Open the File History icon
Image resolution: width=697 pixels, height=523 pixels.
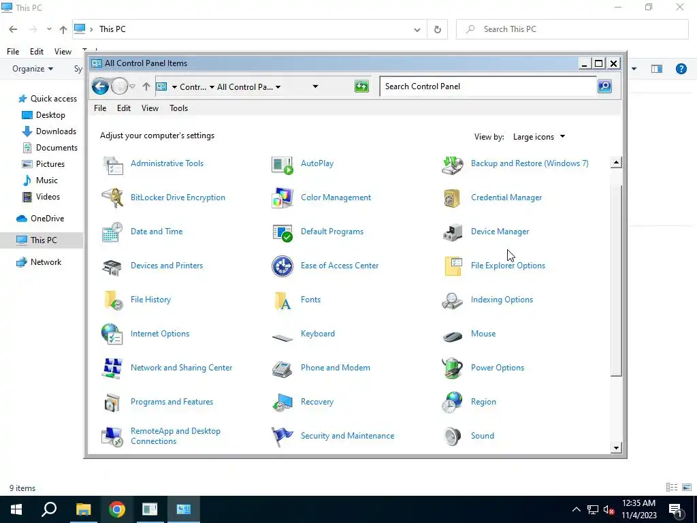[x=112, y=300]
